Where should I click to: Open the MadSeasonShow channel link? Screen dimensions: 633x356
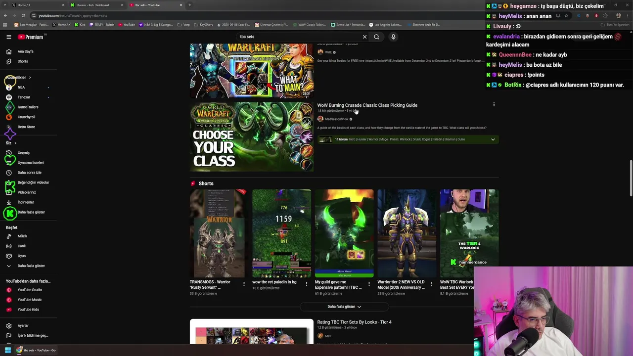pyautogui.click(x=336, y=119)
